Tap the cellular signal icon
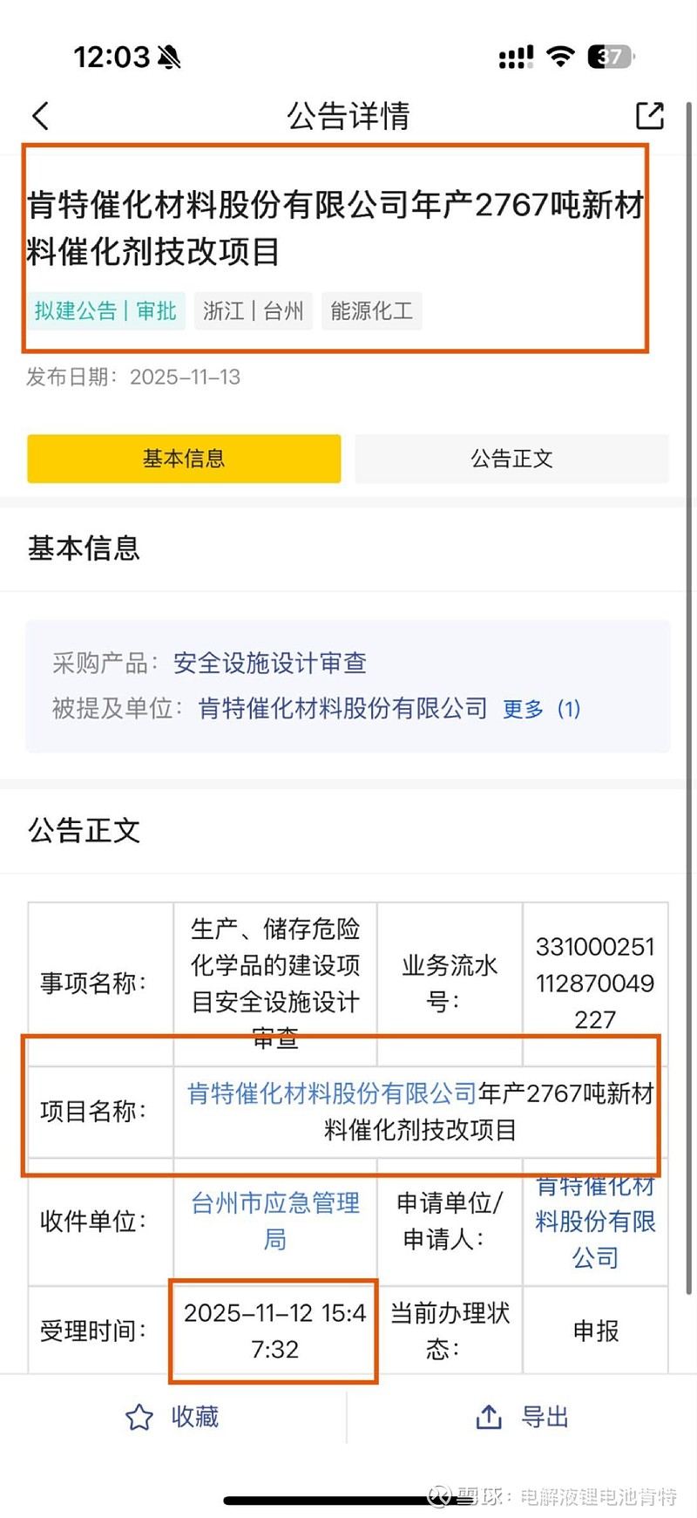Image resolution: width=697 pixels, height=1518 pixels. tap(515, 58)
